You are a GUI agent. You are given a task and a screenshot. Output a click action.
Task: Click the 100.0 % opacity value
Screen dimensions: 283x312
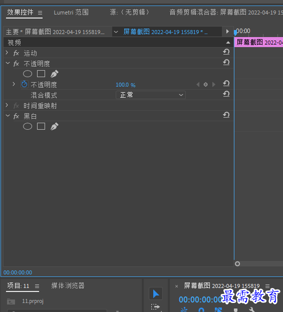tap(125, 85)
